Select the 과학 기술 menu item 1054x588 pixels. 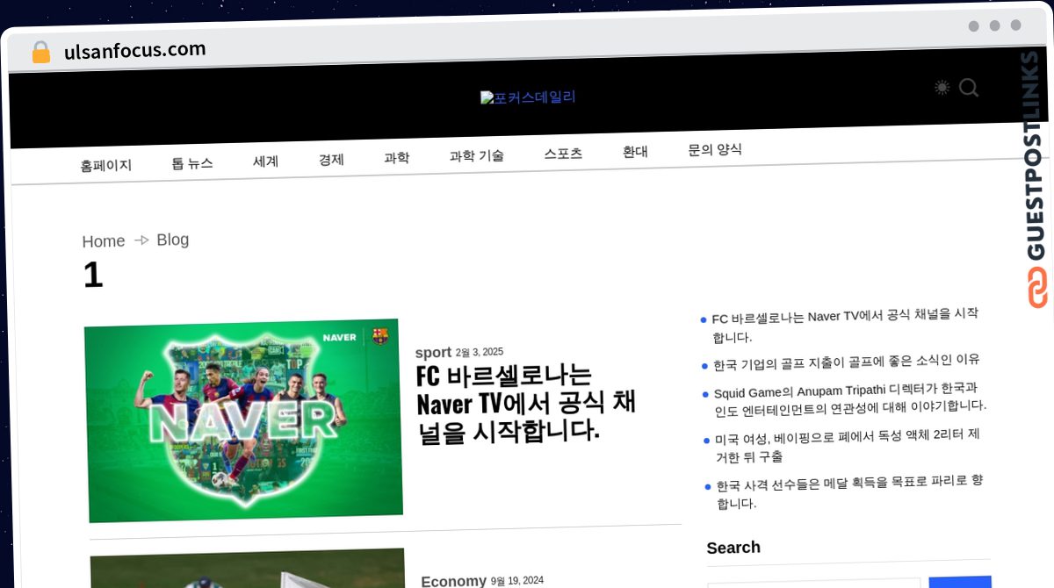[x=477, y=156]
